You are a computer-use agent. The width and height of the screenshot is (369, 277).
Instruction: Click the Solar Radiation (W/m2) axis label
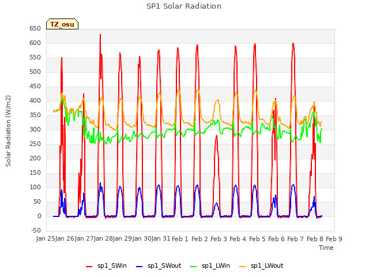(x=8, y=131)
